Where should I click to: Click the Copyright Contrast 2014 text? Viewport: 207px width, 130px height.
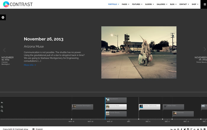point(15,129)
